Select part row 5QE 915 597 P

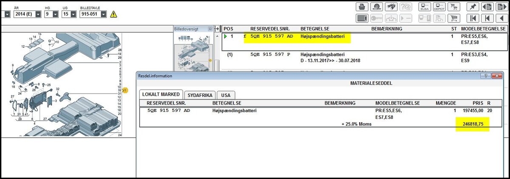pos(272,55)
